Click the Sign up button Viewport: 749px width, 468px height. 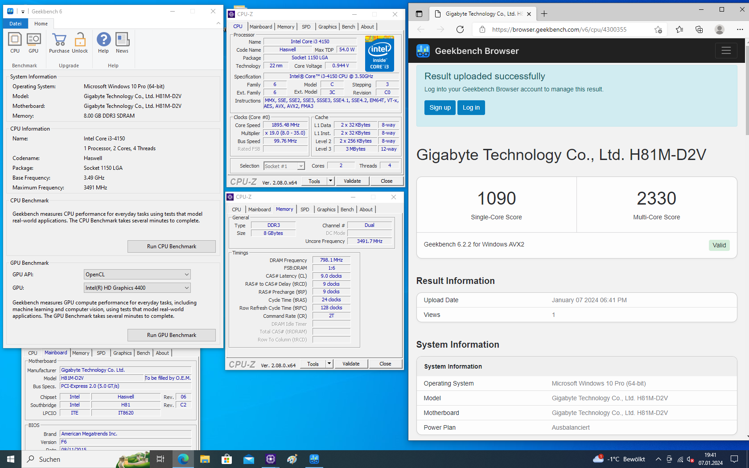[440, 107]
